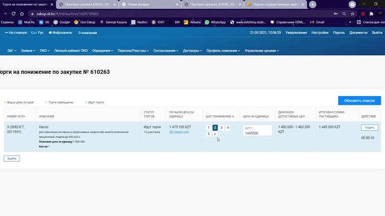Select reduction step 1 percent
Screen dimensions: 385x216
(209, 128)
